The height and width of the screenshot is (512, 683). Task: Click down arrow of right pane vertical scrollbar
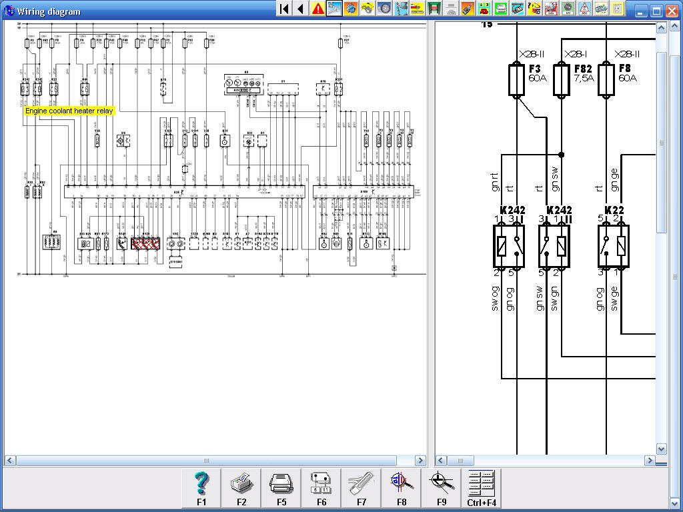click(x=661, y=449)
